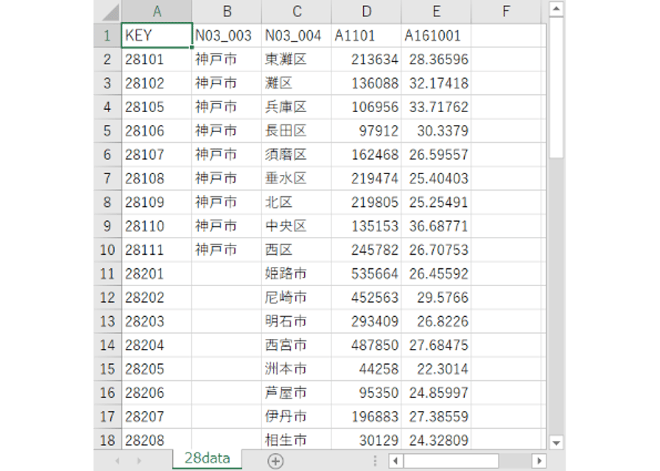Select column B header
660x471 pixels.
click(x=226, y=11)
